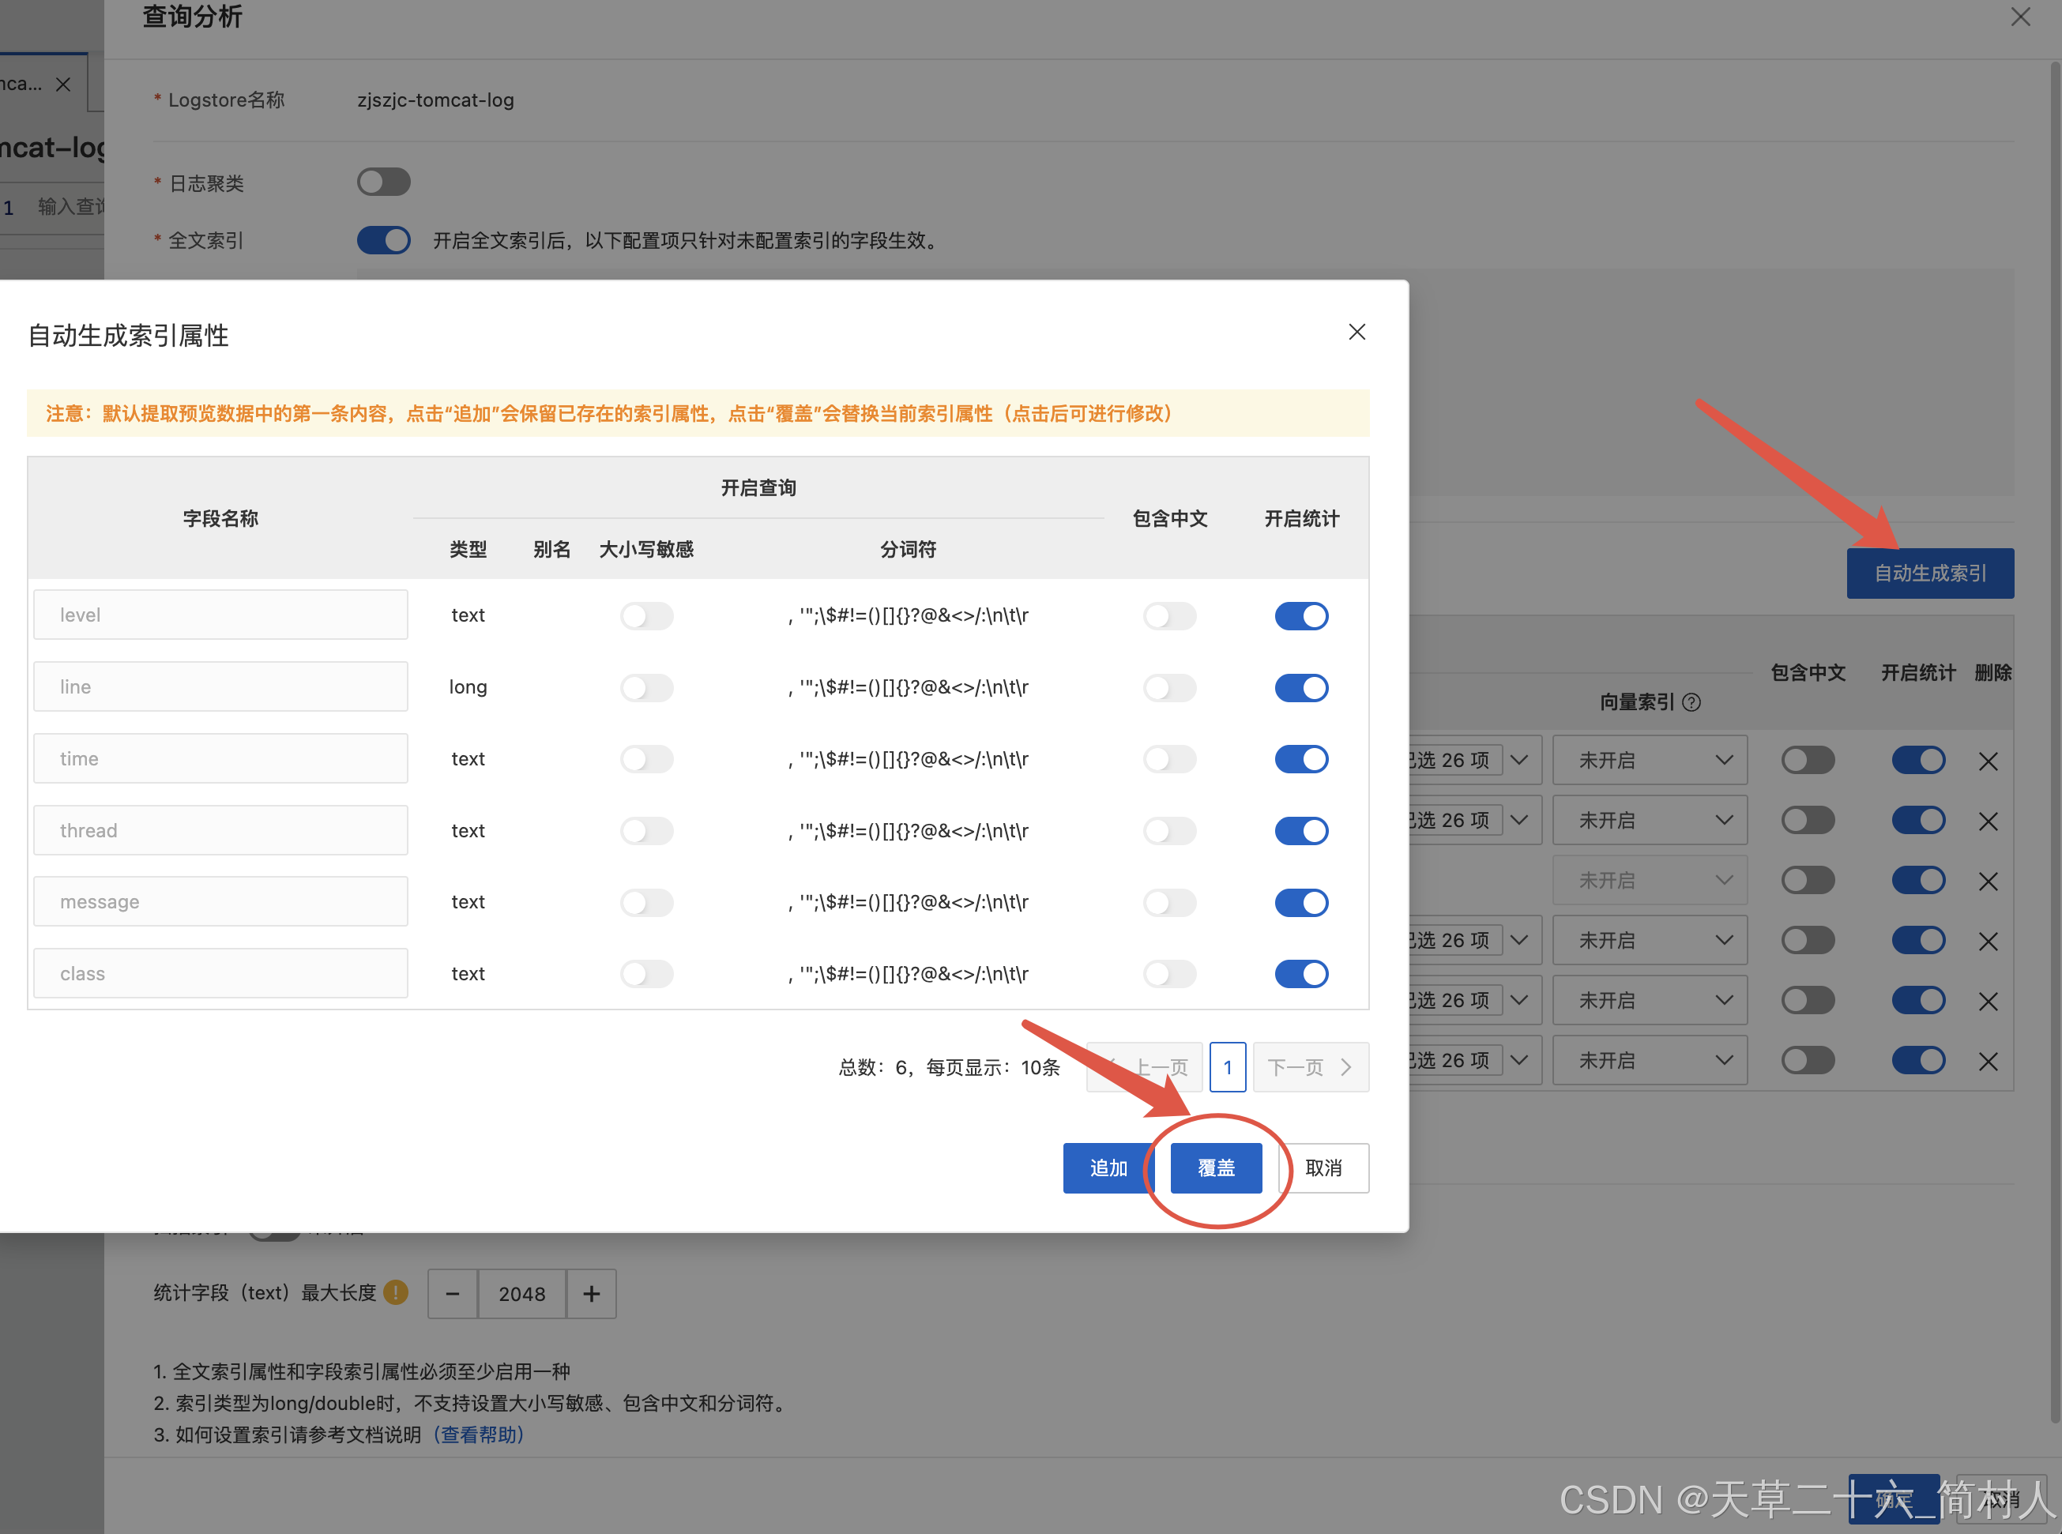The height and width of the screenshot is (1534, 2062).
Task: Open last row 未开启 vector index dropdown
Action: click(x=1650, y=1060)
